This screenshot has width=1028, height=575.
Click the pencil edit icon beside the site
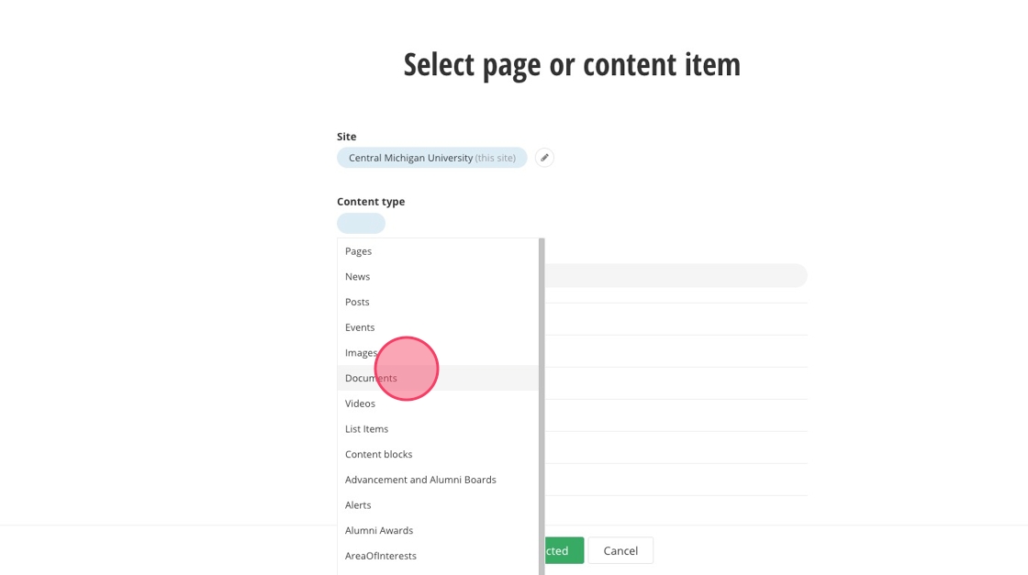coord(544,158)
